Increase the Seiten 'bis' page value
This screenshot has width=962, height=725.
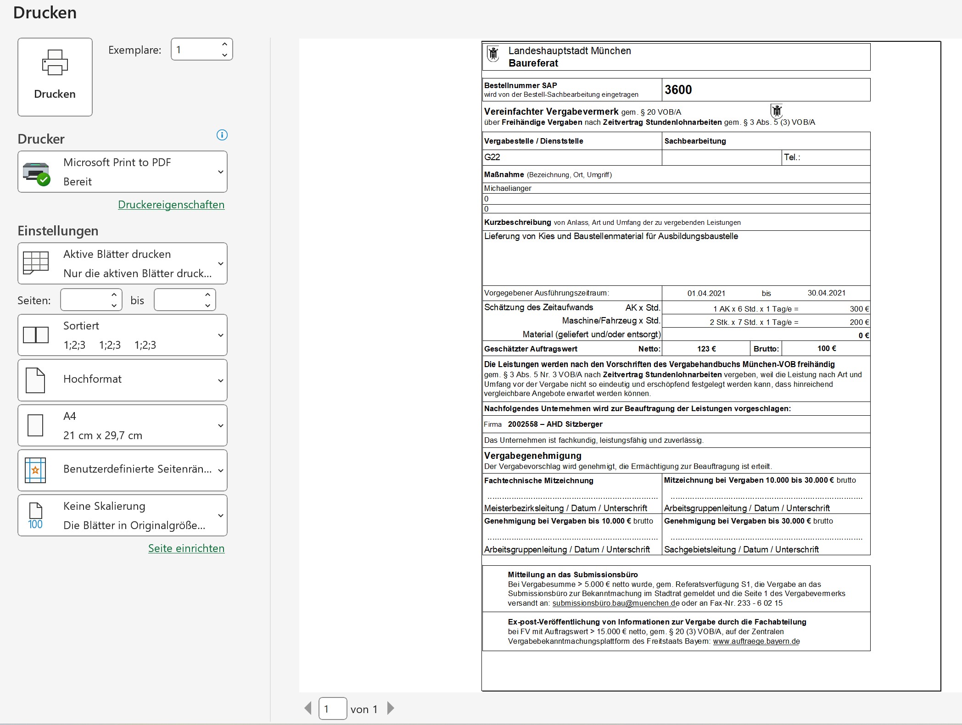(207, 295)
